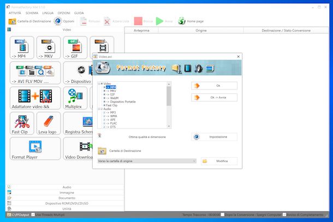This screenshot has height=222, width=333.
Task: Select -> WebM in the format tree
Action: pos(112,98)
